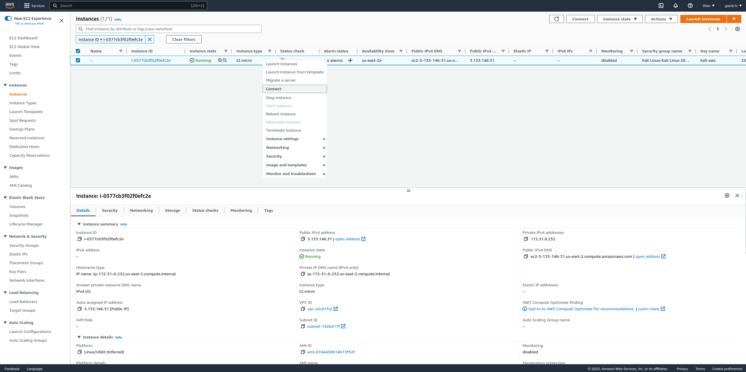
Task: Open the Instance state dropdown
Action: [620, 19]
